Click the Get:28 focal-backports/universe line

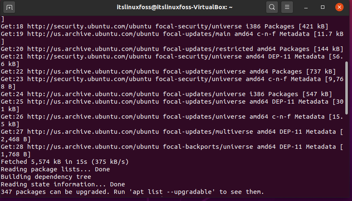(172, 147)
